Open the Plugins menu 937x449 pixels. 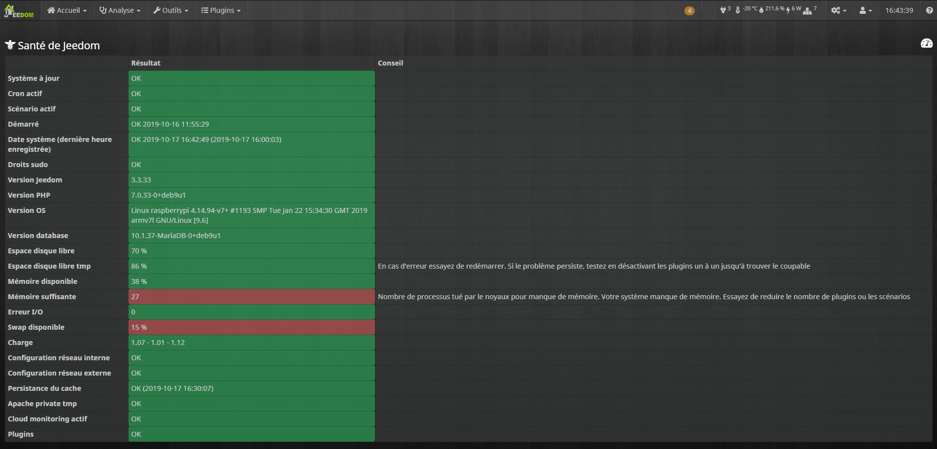221,10
